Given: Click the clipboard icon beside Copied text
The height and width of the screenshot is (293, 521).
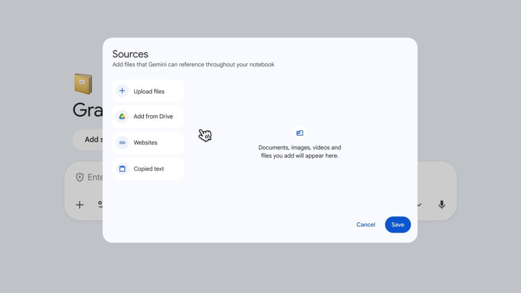Looking at the screenshot, I should coord(122,169).
